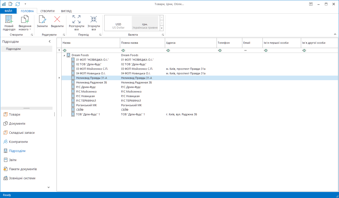Select row 04 ФОП Новицька О.І.
This screenshot has height=198, width=339.
click(200, 73)
